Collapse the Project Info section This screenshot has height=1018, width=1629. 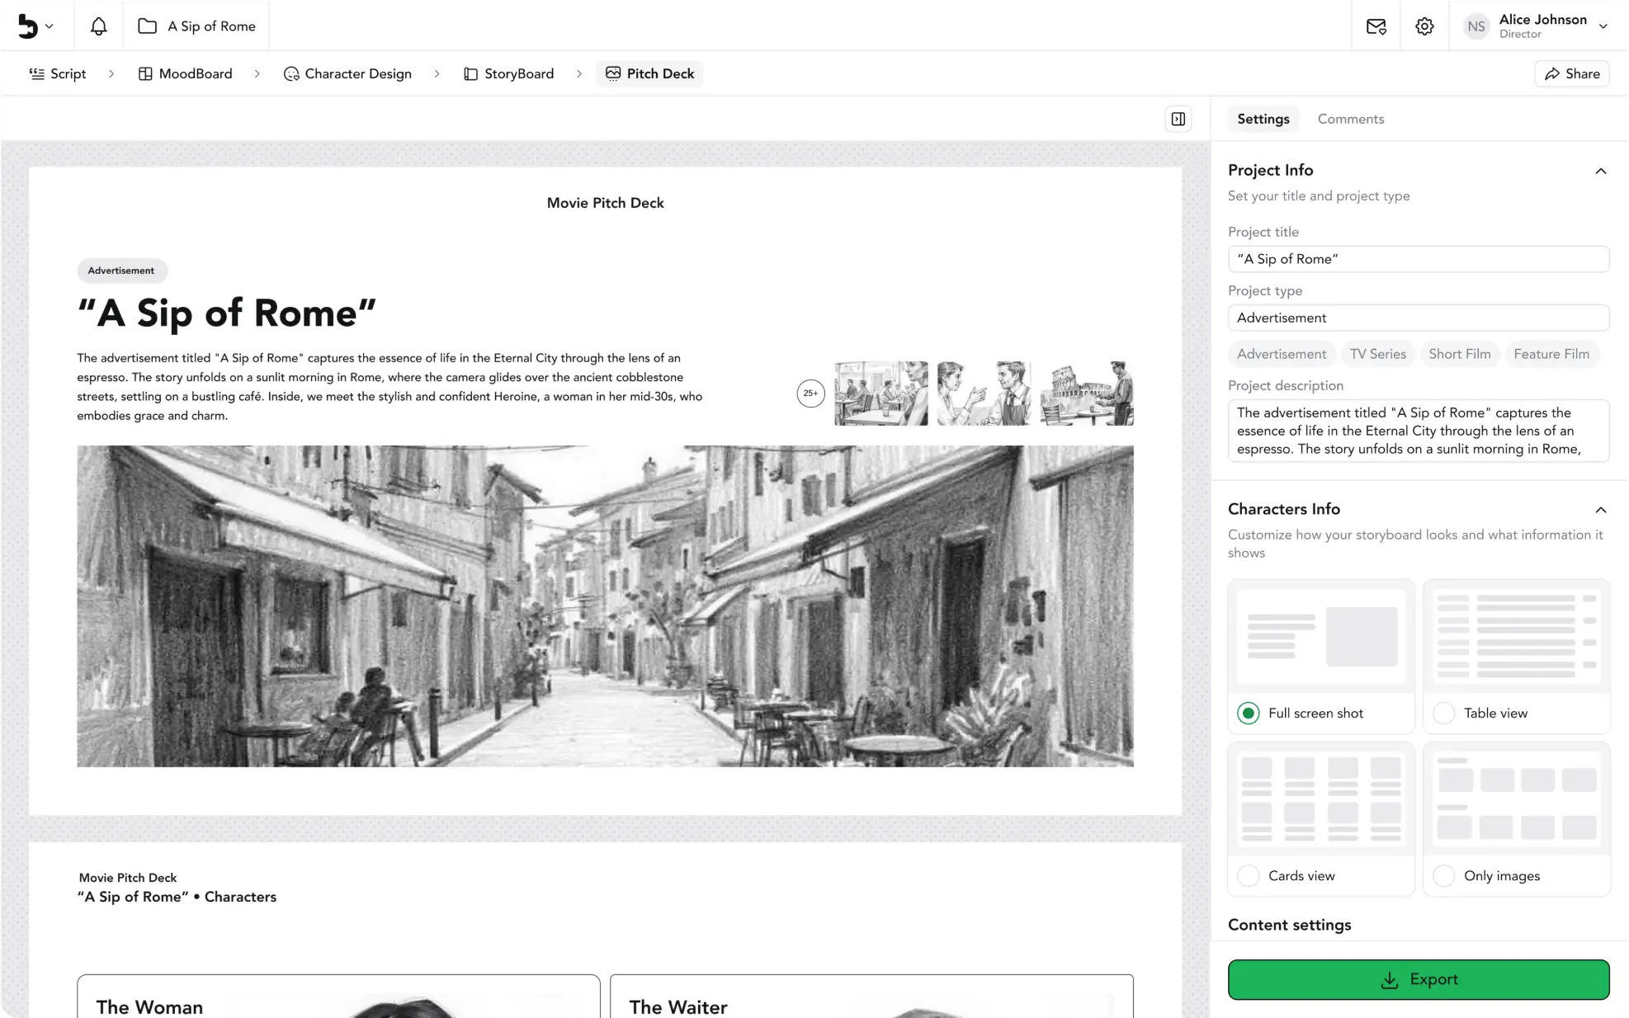coord(1600,171)
